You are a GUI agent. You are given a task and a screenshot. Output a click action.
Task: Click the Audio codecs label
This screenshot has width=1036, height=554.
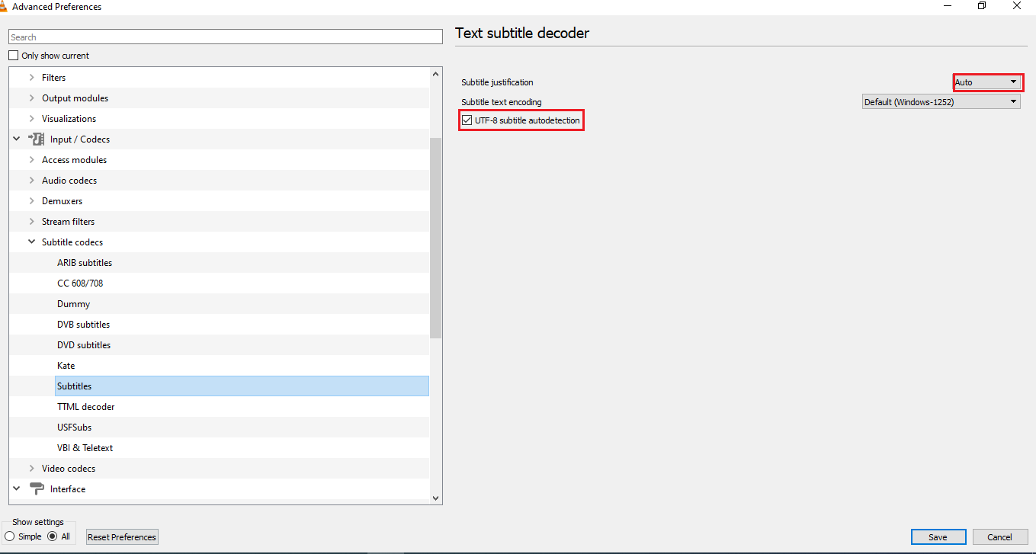point(69,181)
